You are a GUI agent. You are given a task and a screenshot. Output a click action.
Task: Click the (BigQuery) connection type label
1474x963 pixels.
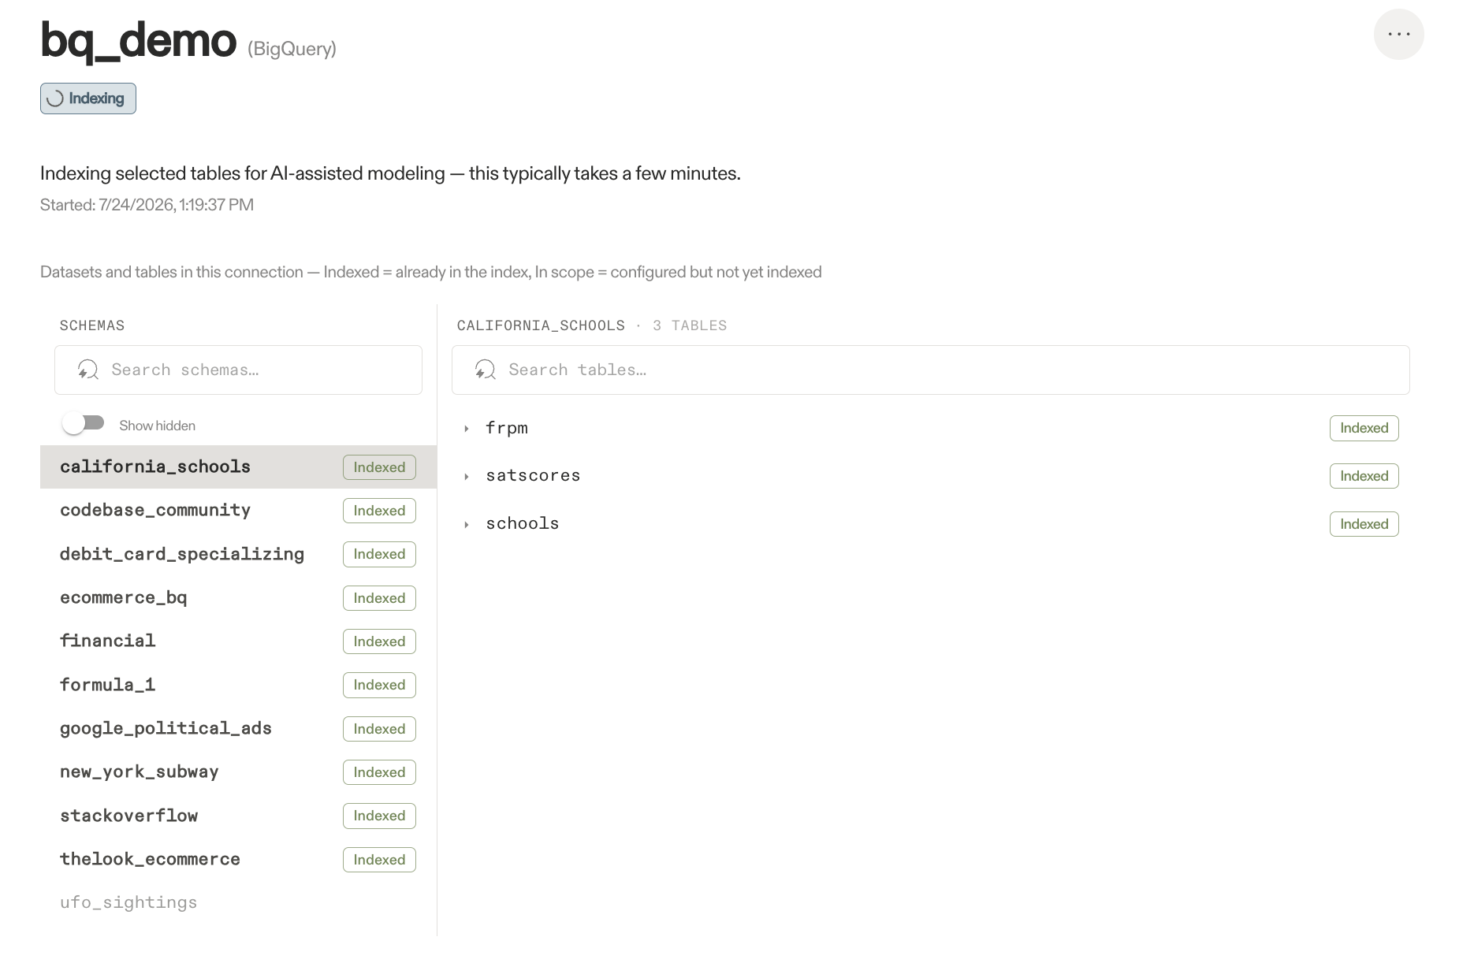292,49
